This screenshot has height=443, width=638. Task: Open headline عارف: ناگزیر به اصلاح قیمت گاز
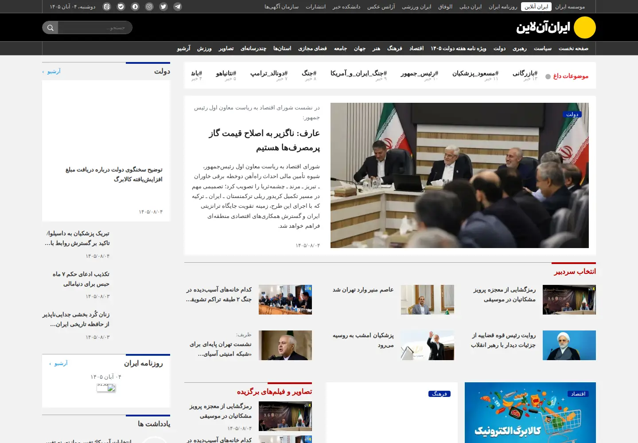click(x=265, y=140)
